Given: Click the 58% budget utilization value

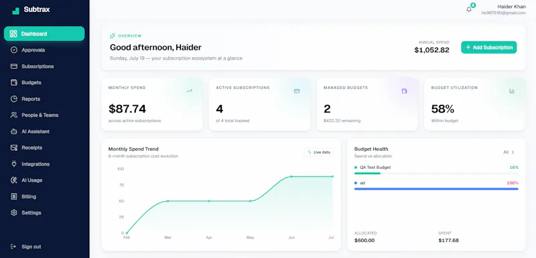Looking at the screenshot, I should [x=443, y=109].
